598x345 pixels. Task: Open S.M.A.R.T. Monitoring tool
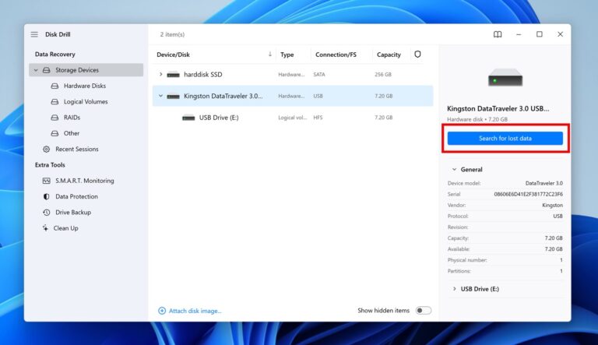coord(85,181)
